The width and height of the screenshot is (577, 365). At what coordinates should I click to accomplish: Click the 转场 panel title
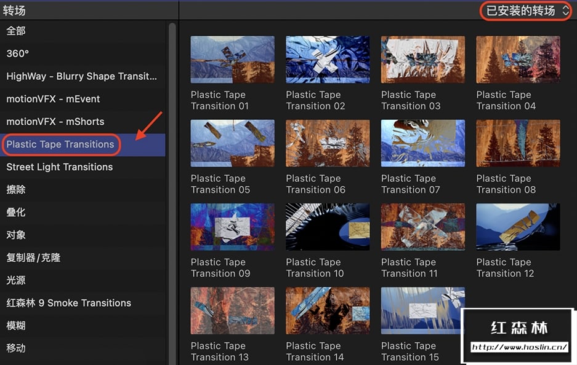14,10
